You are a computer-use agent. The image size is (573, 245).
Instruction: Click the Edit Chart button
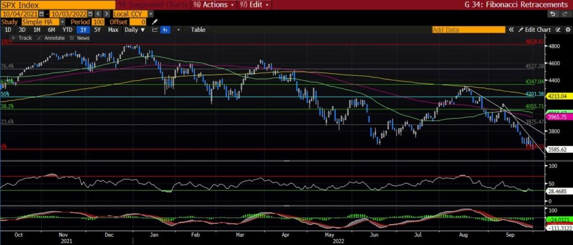534,30
